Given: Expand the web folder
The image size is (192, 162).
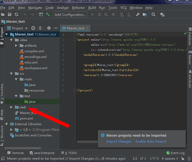Looking at the screenshot, I should pos(11,107).
